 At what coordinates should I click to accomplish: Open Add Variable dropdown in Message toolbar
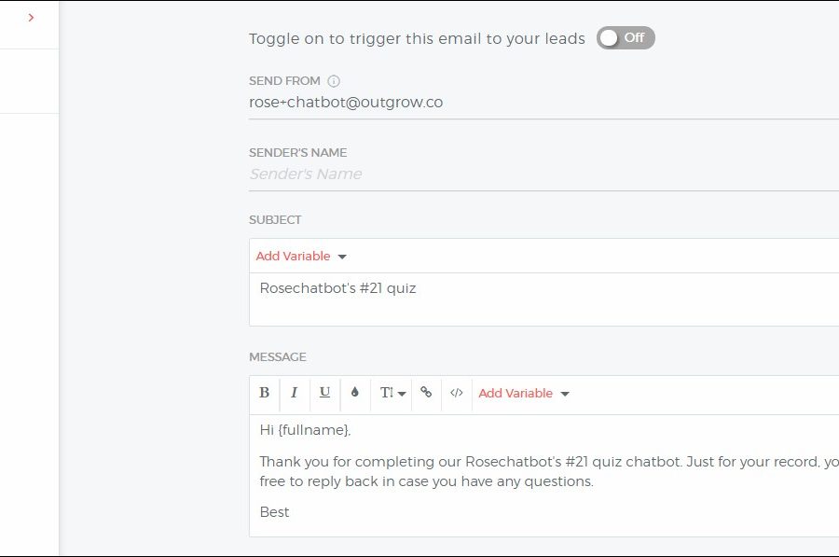point(523,393)
